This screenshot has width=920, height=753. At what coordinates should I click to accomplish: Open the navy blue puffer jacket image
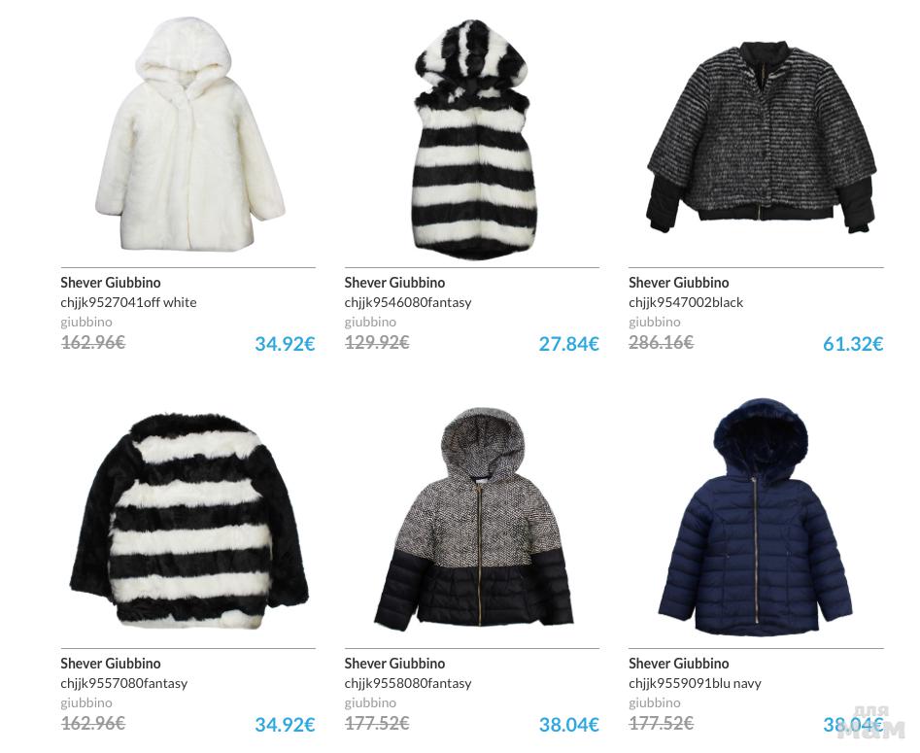tap(756, 517)
